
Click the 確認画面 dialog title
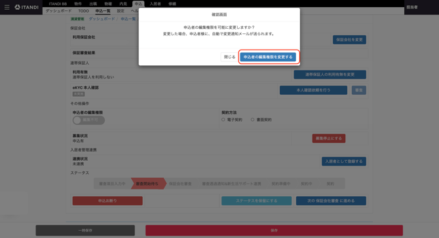pos(220,14)
